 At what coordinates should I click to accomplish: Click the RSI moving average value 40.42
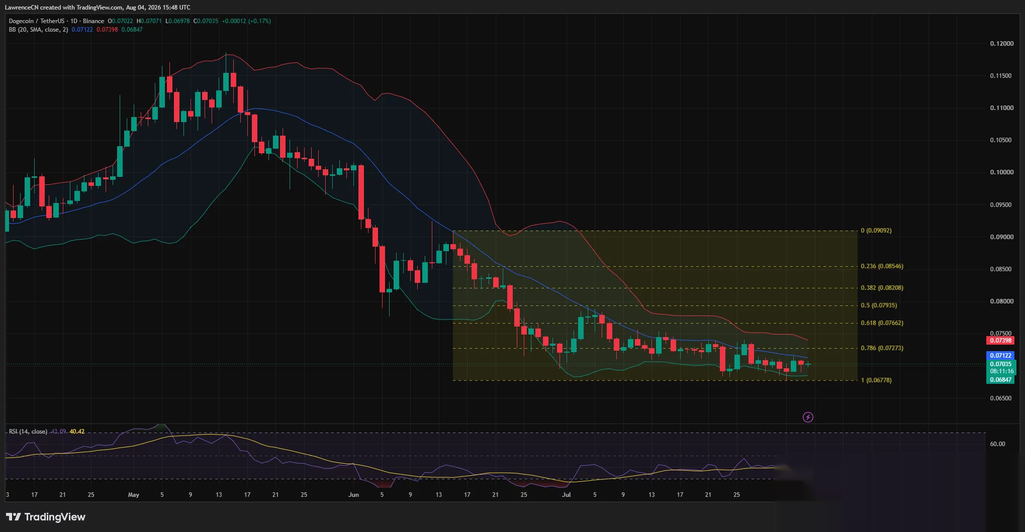click(77, 432)
